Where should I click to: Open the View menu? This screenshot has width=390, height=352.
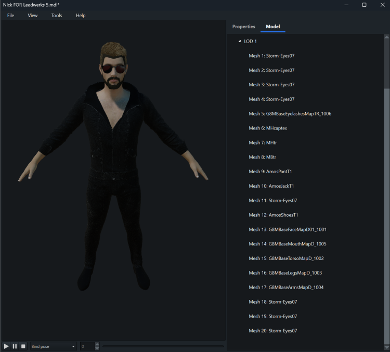click(x=33, y=16)
